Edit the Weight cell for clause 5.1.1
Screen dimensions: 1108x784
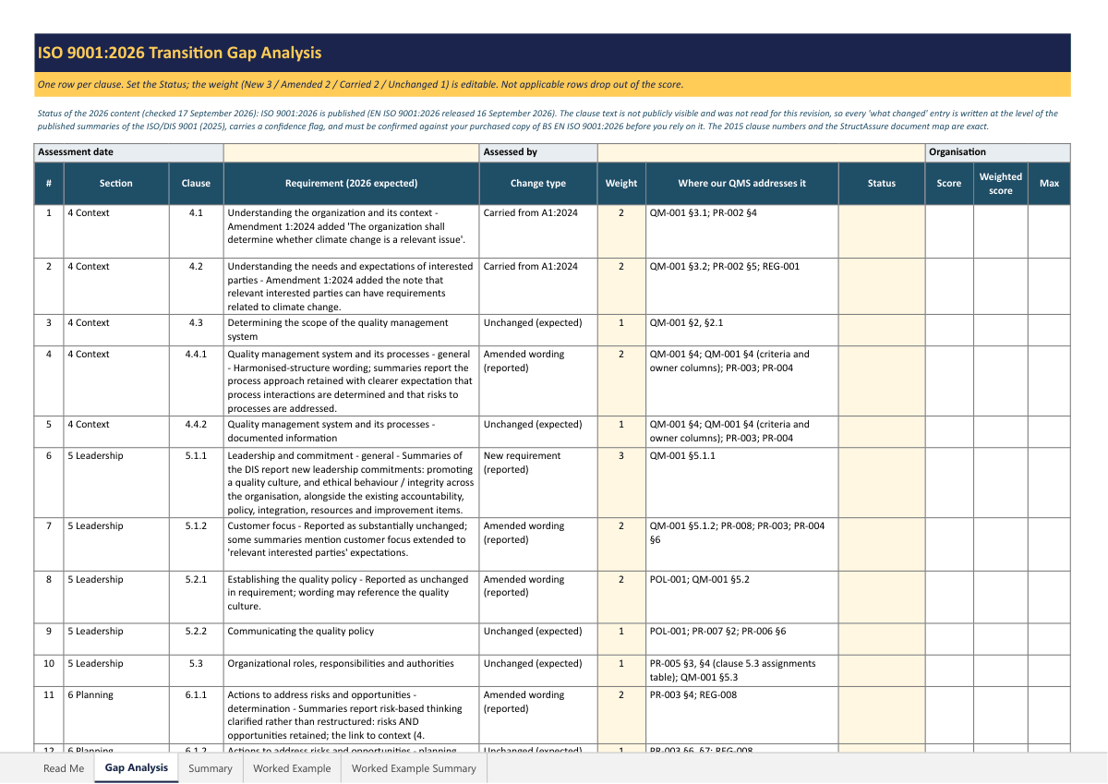coord(621,482)
